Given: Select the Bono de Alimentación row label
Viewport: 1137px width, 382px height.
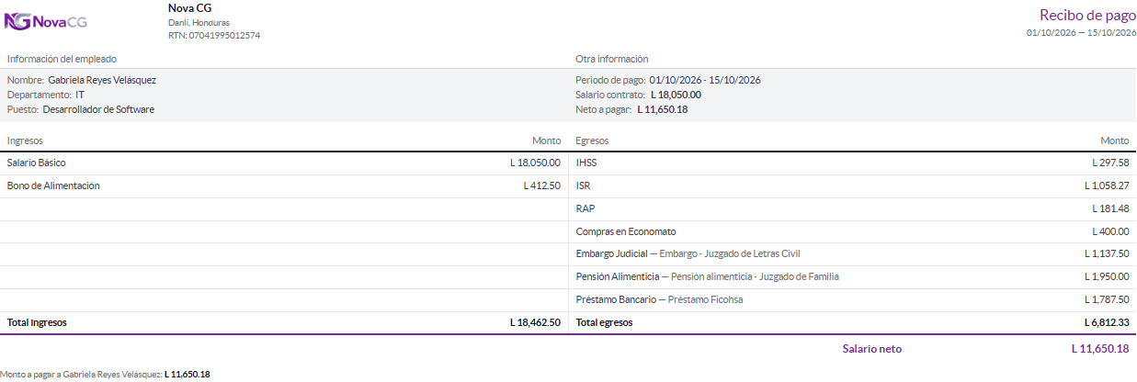Looking at the screenshot, I should (53, 185).
